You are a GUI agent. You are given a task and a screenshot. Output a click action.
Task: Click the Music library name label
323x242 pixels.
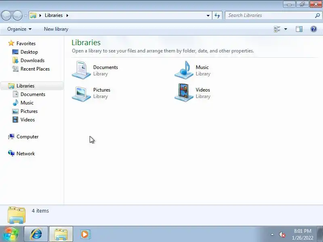(202, 67)
